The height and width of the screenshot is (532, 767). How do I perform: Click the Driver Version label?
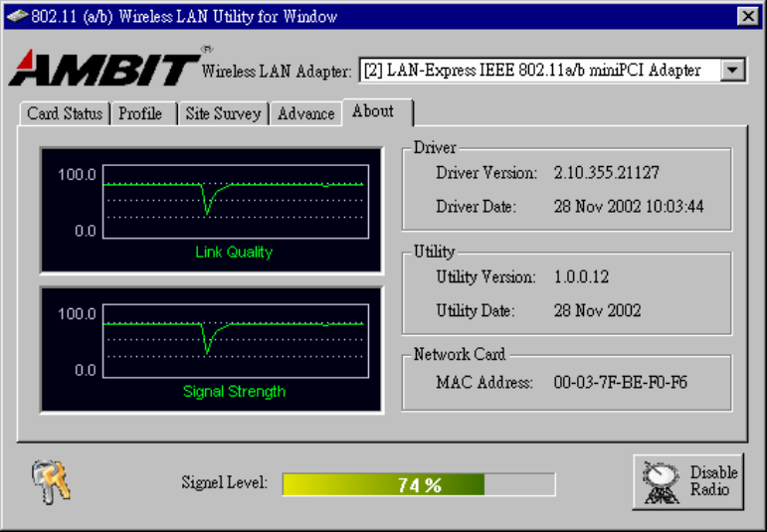point(486,173)
